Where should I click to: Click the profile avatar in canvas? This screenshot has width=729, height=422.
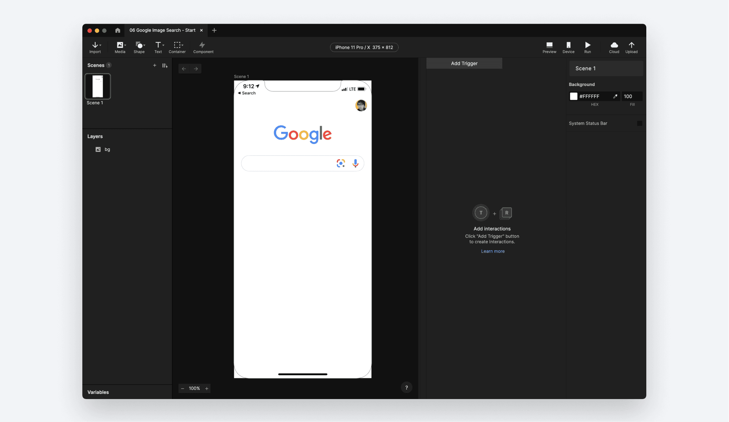(361, 105)
